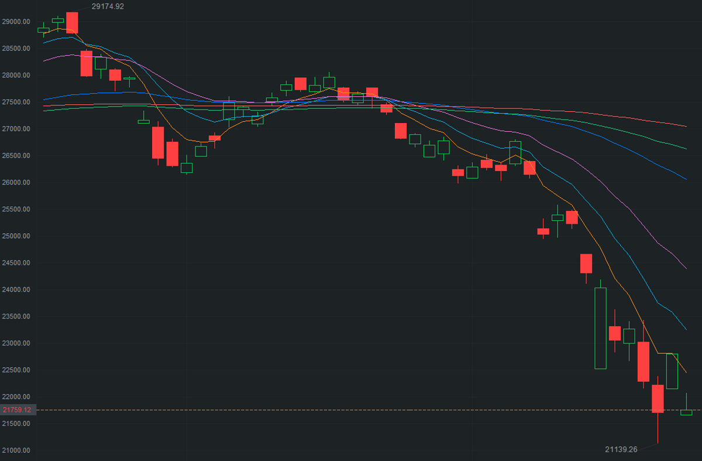Click the 24000.00 price axis label

click(16, 290)
